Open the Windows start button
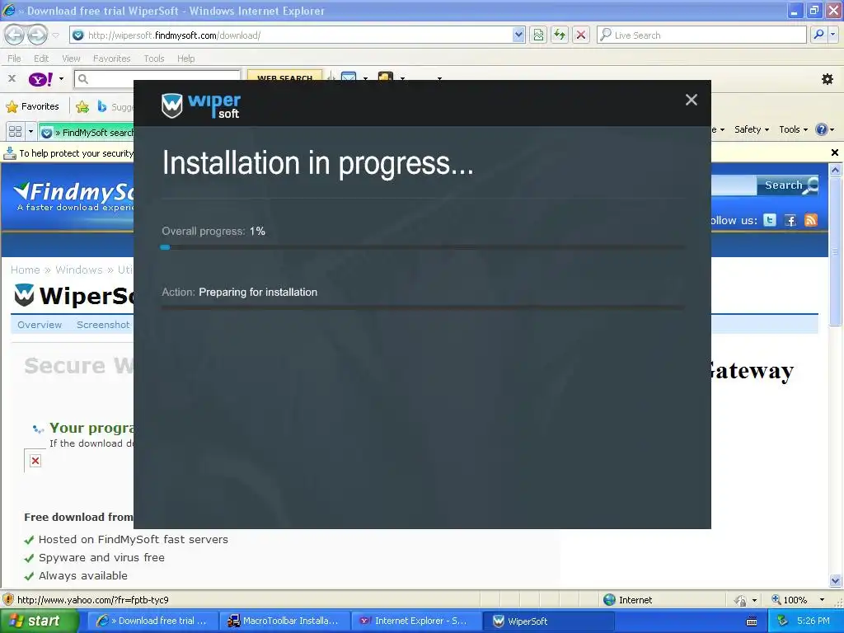The width and height of the screenshot is (844, 633). (39, 621)
